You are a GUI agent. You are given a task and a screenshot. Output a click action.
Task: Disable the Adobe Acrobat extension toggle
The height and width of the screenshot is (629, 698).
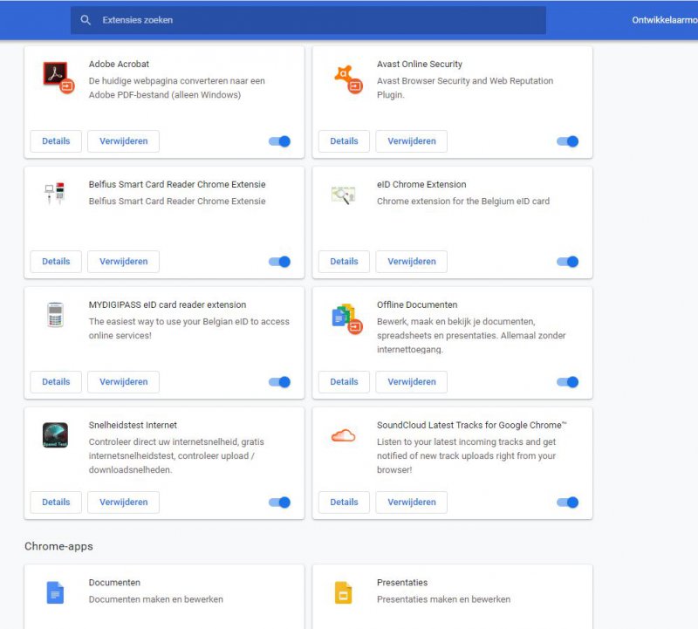point(279,141)
